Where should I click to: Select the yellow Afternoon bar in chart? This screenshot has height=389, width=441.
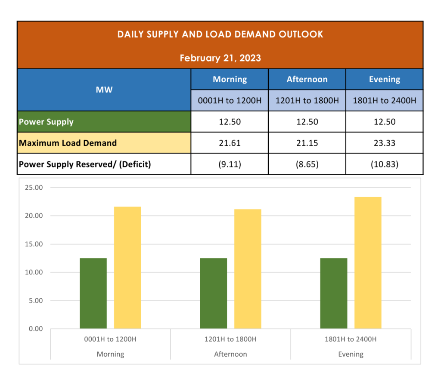click(x=248, y=269)
